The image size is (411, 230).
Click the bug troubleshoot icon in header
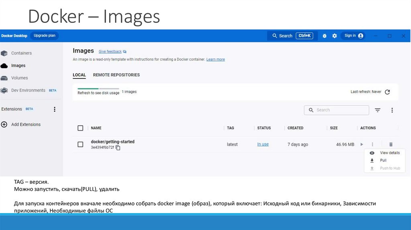(325, 36)
